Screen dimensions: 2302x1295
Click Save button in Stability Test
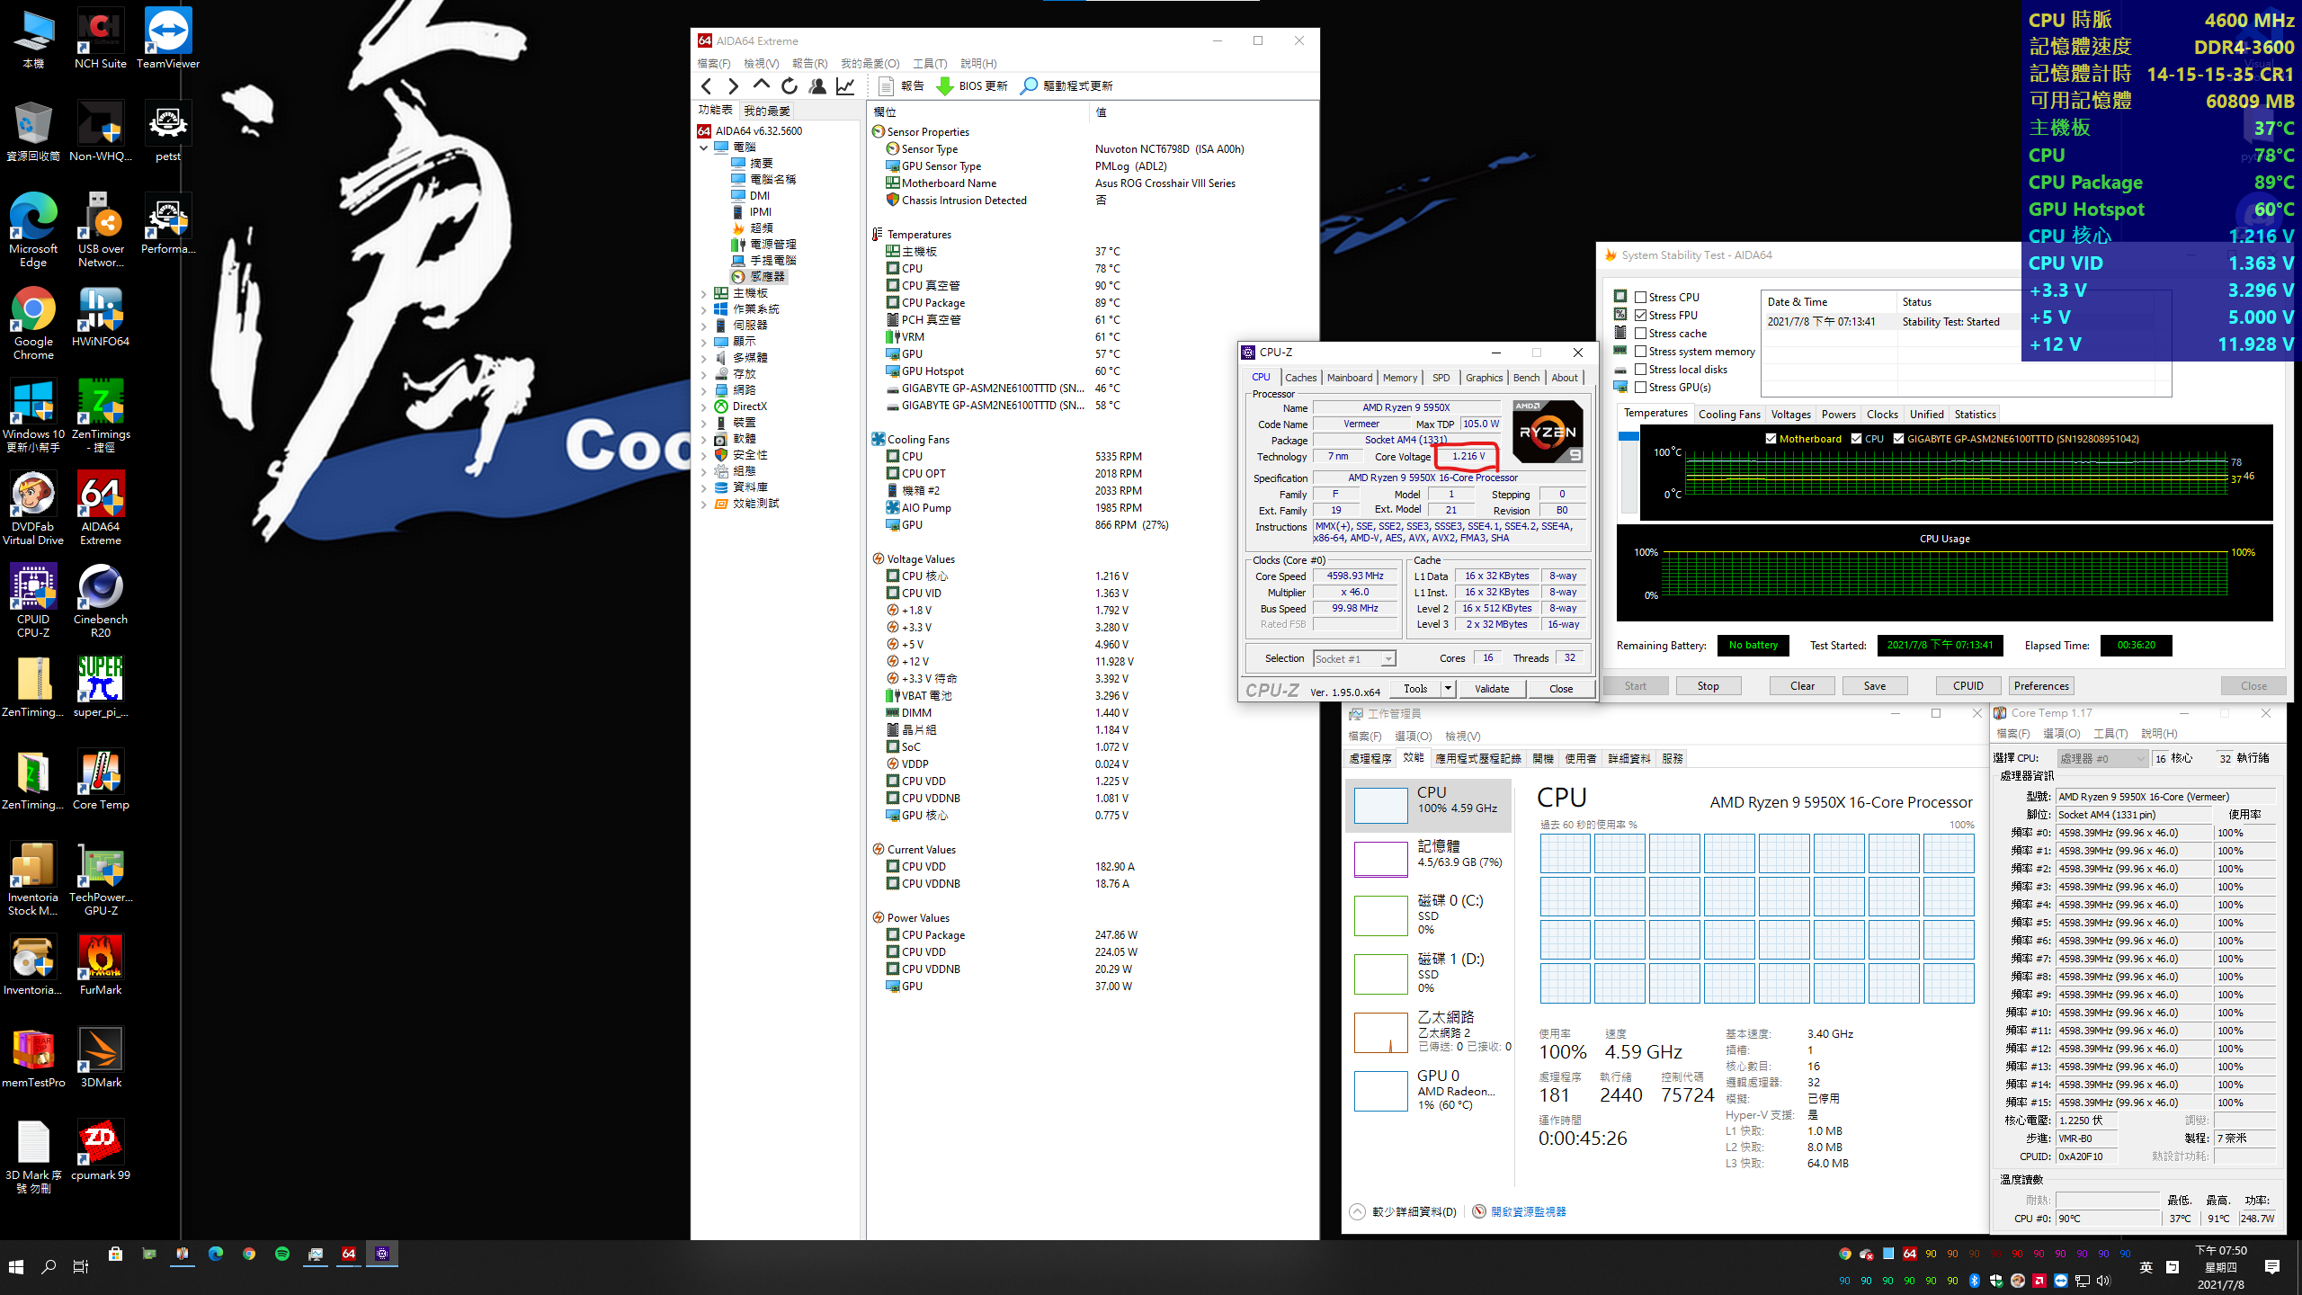tap(1875, 686)
